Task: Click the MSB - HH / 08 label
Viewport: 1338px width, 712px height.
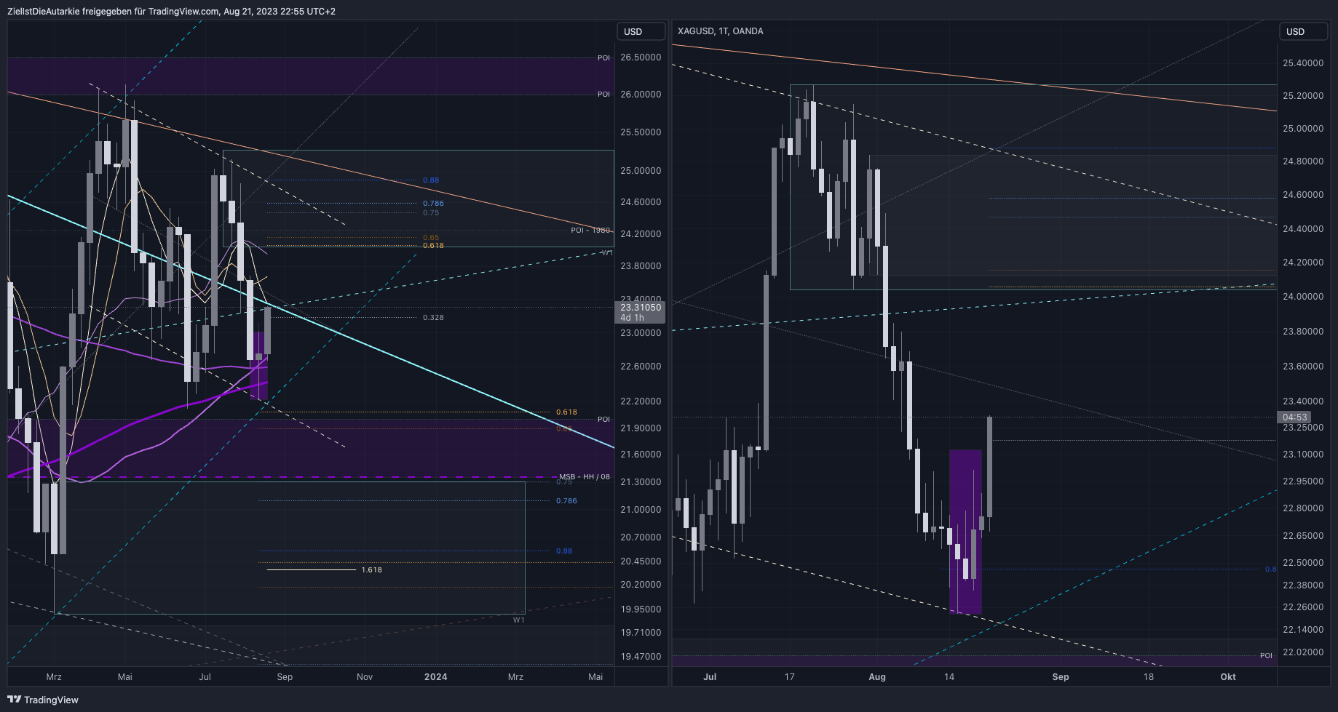Action: 585,477
